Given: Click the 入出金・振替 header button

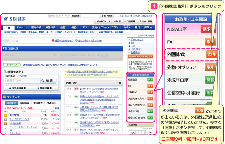Looking at the screenshot, I should tap(145, 21).
